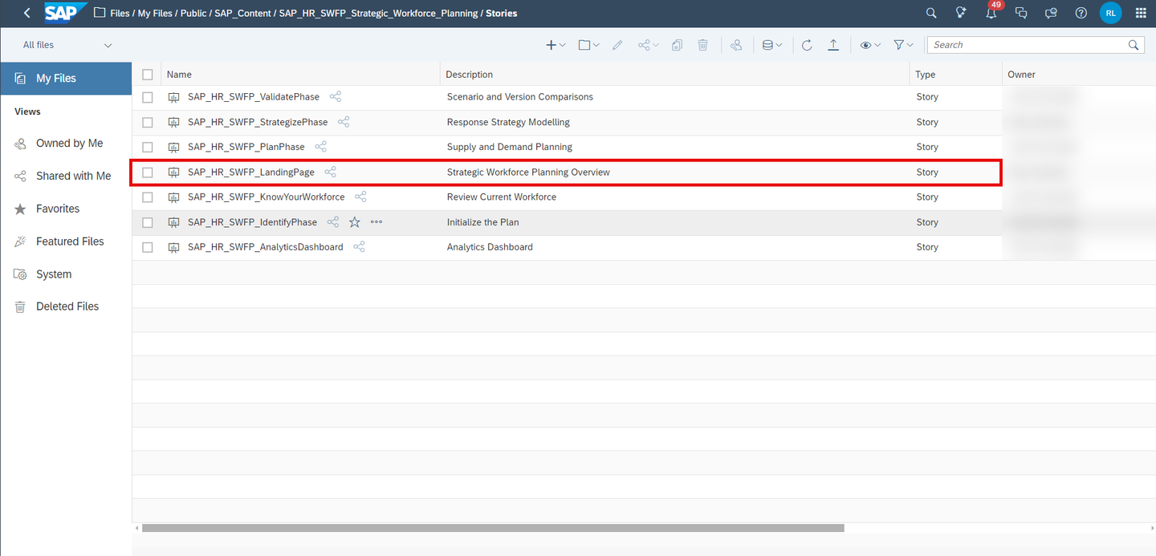Open the feedback speech bubble icon
Image resolution: width=1156 pixels, height=556 pixels.
(x=1051, y=13)
